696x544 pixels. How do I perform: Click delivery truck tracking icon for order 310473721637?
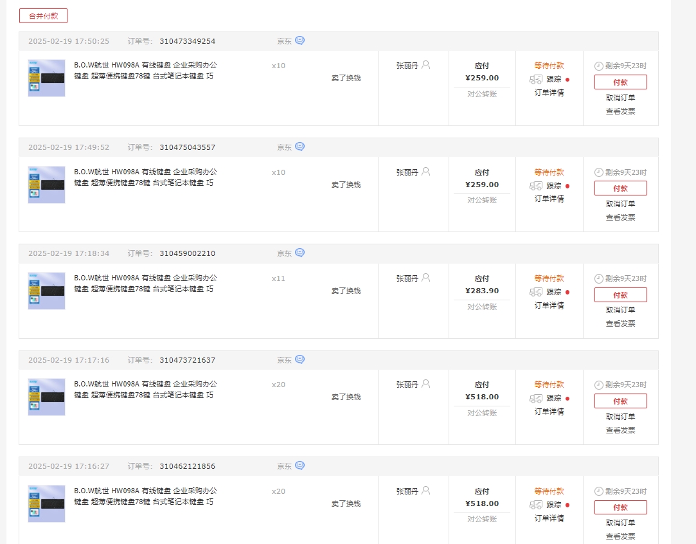[x=536, y=398]
